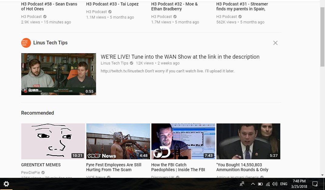Open the taskbar clock and date

[x=299, y=184]
